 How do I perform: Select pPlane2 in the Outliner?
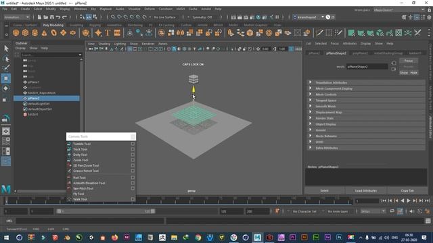[47, 99]
